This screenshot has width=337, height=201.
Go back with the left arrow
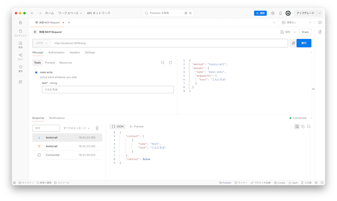pos(32,13)
